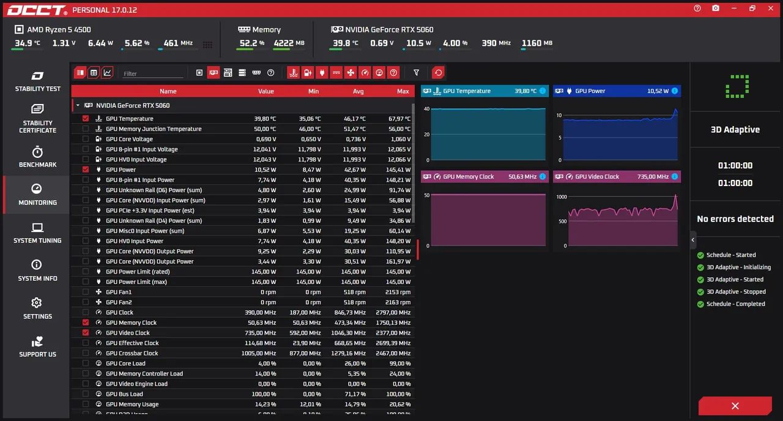Switch to graph-only view icon
This screenshot has width=783, height=421.
[x=108, y=73]
